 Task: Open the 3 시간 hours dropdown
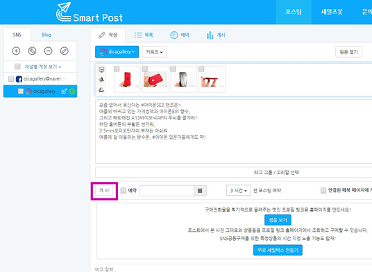(239, 190)
